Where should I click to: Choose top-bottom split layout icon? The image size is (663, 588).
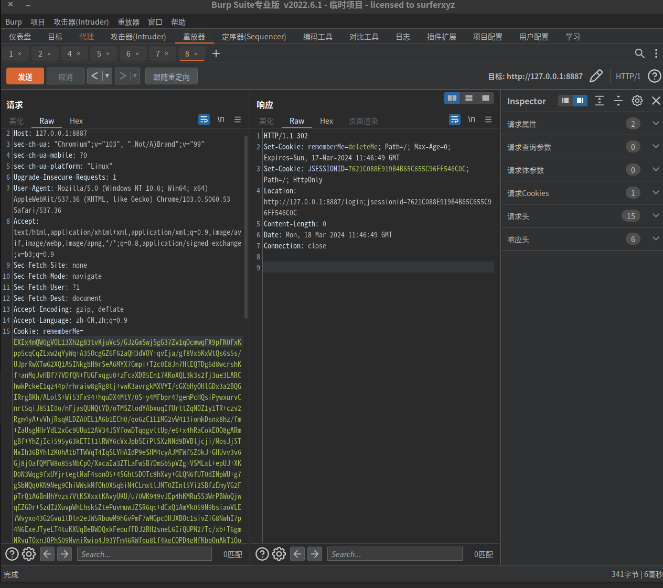point(469,98)
